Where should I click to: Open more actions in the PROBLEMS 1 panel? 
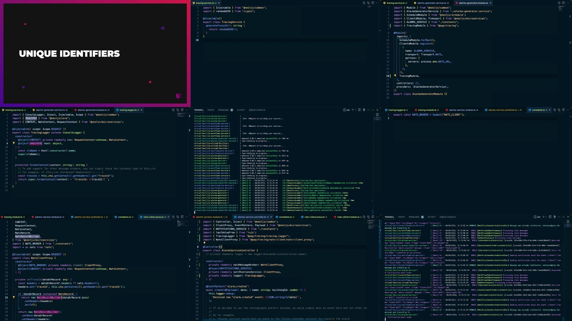coord(368,110)
